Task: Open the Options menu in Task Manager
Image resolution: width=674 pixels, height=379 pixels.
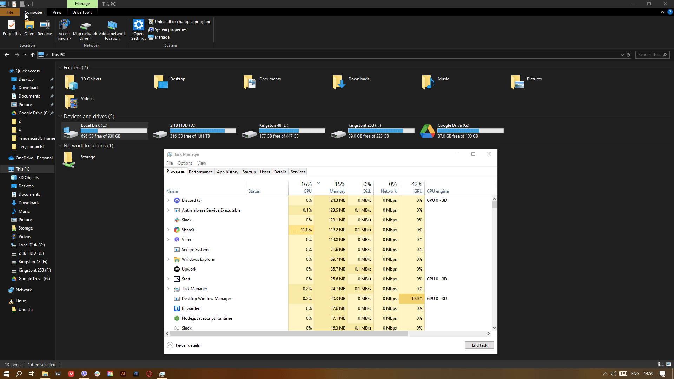Action: click(185, 163)
